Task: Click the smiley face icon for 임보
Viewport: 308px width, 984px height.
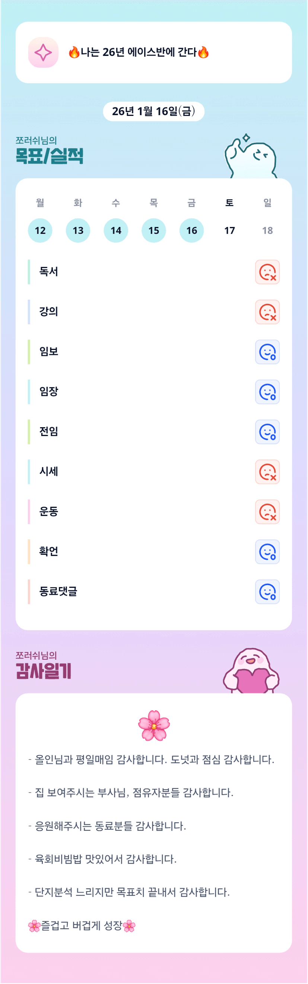Action: (267, 352)
